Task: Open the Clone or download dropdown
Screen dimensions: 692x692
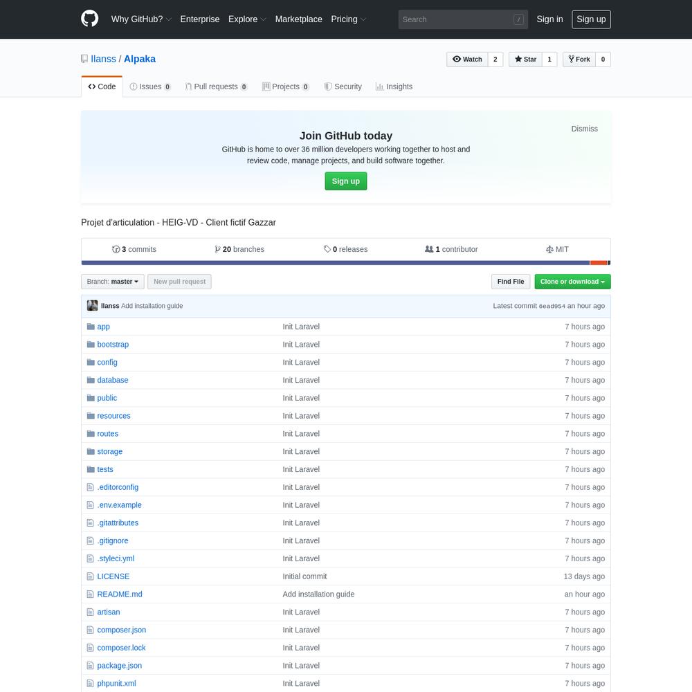Action: coord(572,282)
